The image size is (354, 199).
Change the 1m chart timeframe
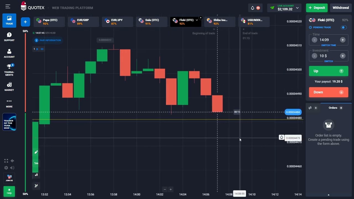tap(36, 163)
